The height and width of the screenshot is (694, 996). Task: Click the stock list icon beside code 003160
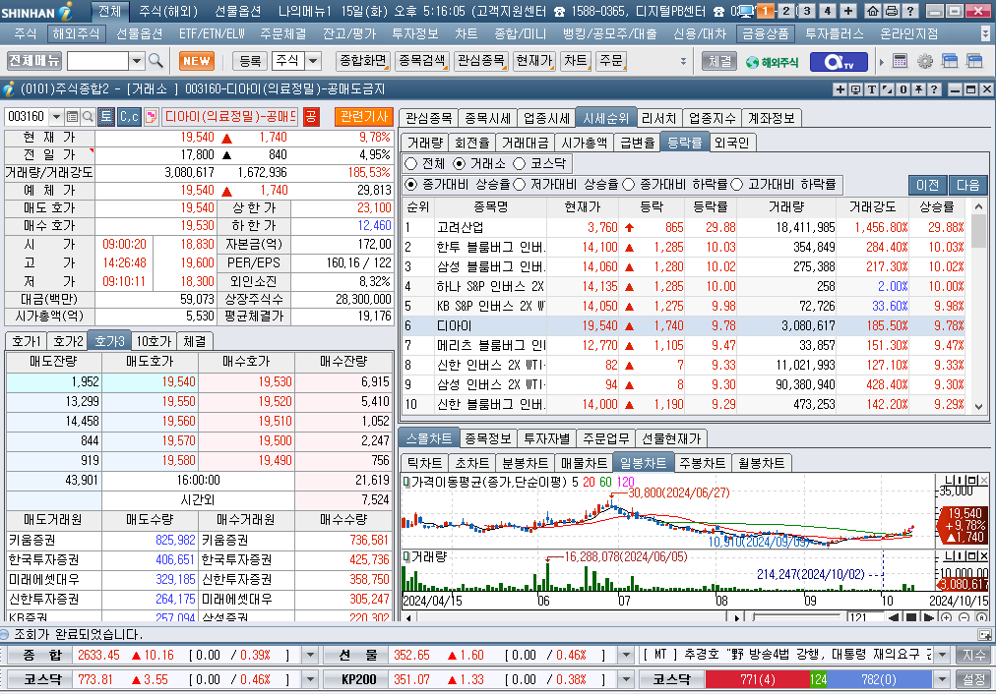click(73, 117)
